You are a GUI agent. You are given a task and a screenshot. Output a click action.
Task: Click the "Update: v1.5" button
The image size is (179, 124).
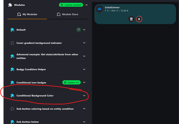[x=72, y=83]
